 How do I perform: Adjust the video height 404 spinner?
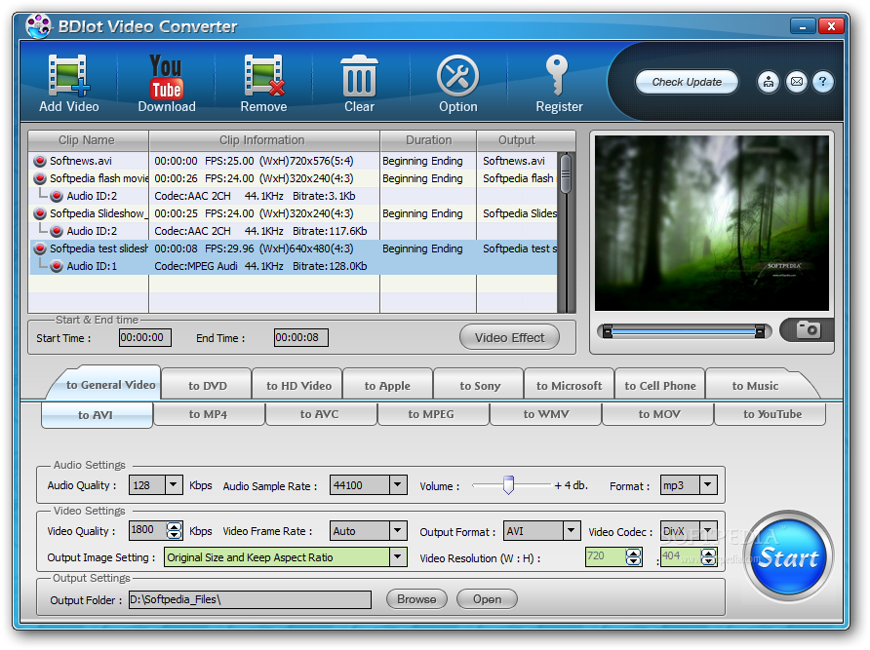[x=708, y=556]
